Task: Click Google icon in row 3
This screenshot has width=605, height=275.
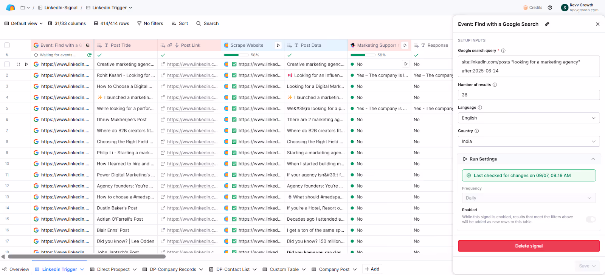Action: tap(36, 86)
